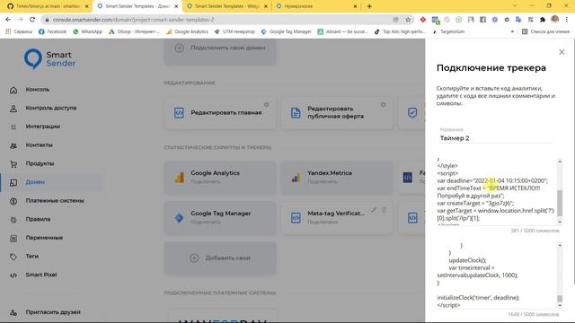Screen dimensions: 575x323
Task: Switch to Smart Sender Templates Widget tab
Action: tap(227, 6)
